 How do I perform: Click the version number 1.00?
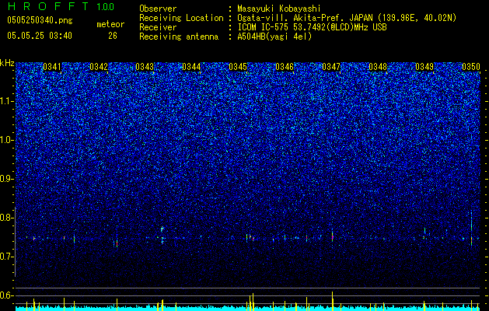[x=106, y=7]
